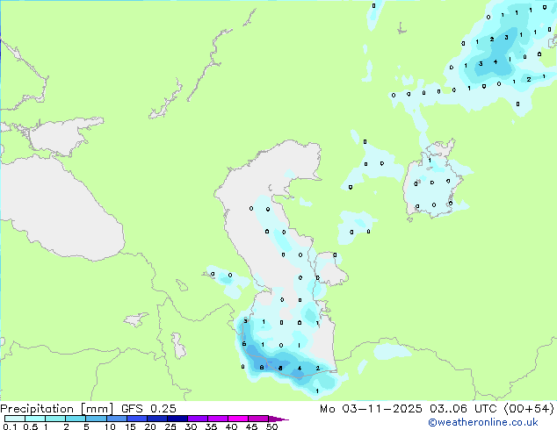Select the "0.25" model resolution text
This screenshot has height=430, width=557.
coord(163,409)
